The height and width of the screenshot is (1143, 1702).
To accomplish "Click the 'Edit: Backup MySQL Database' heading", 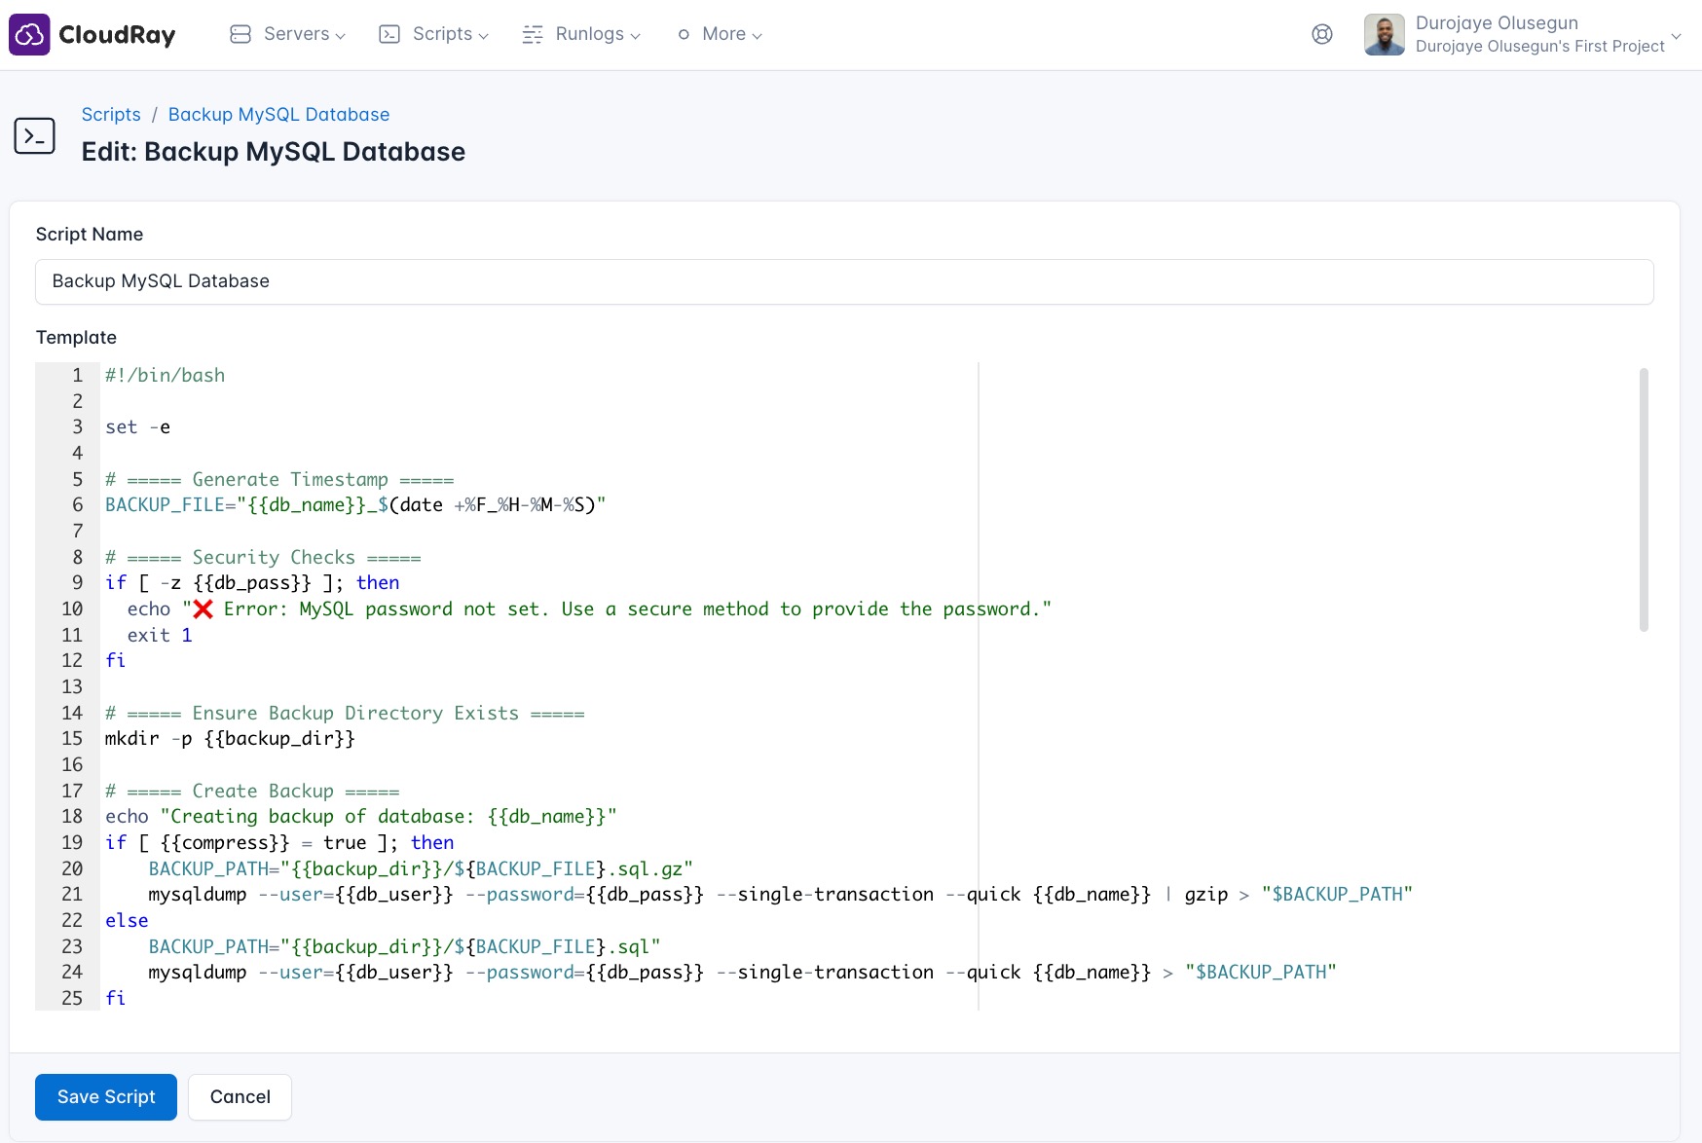I will (274, 152).
